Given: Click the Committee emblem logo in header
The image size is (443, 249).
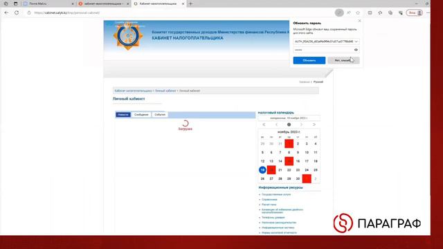Looking at the screenshot, I should pyautogui.click(x=128, y=36).
